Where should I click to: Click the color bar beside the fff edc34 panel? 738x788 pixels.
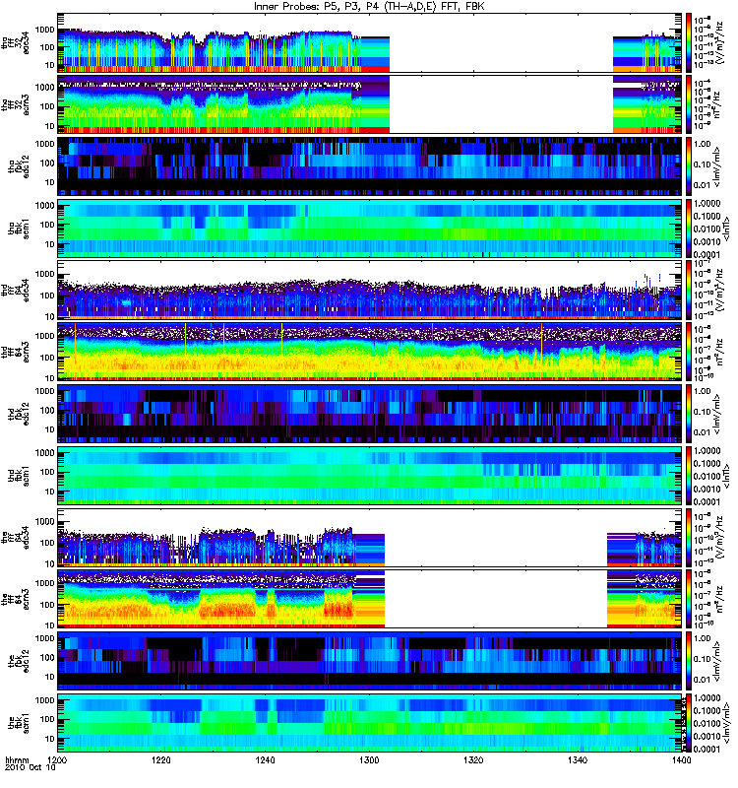coord(689,537)
